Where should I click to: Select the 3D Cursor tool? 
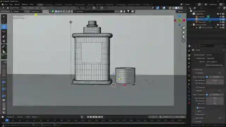coord(4,22)
